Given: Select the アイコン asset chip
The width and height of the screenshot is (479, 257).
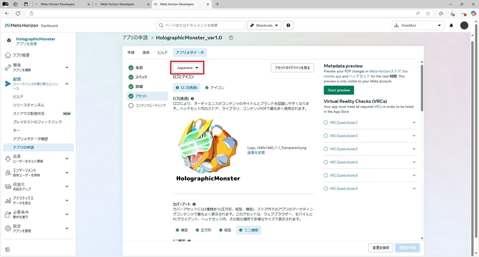Looking at the screenshot, I should (215, 88).
